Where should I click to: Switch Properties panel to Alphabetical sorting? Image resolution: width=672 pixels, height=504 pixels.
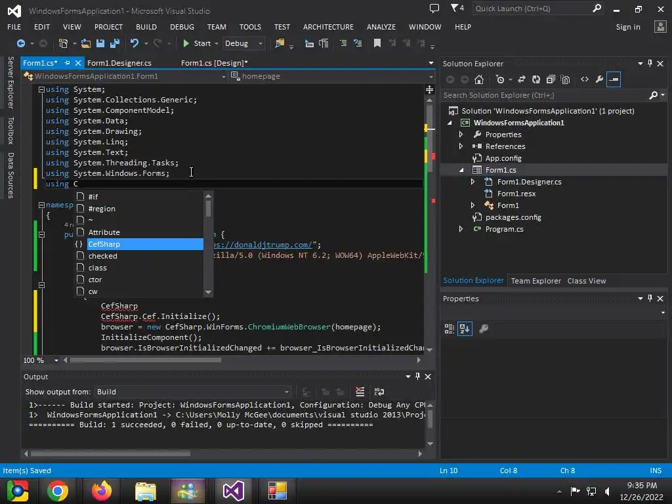tap(465, 329)
